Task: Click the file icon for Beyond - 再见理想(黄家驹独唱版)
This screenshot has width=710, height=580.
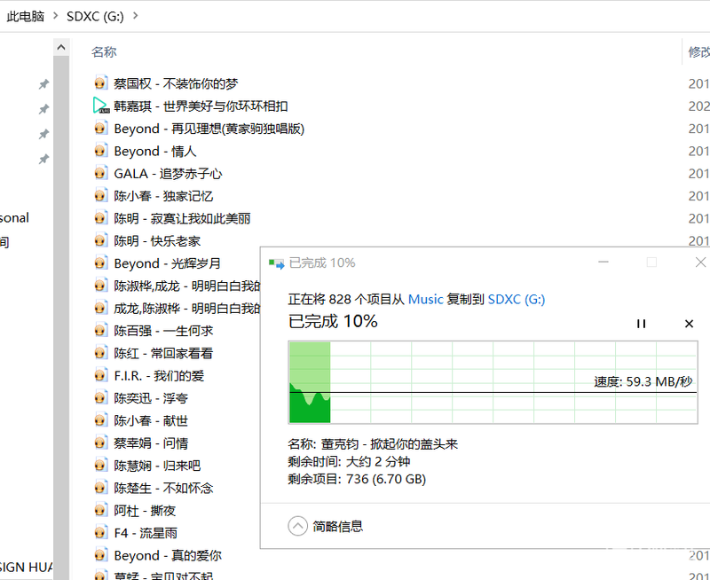Action: (101, 128)
